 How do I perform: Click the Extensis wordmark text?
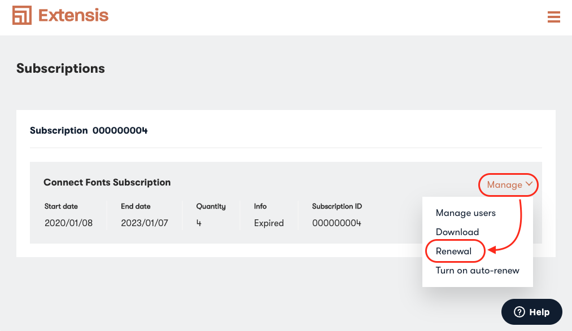point(73,15)
